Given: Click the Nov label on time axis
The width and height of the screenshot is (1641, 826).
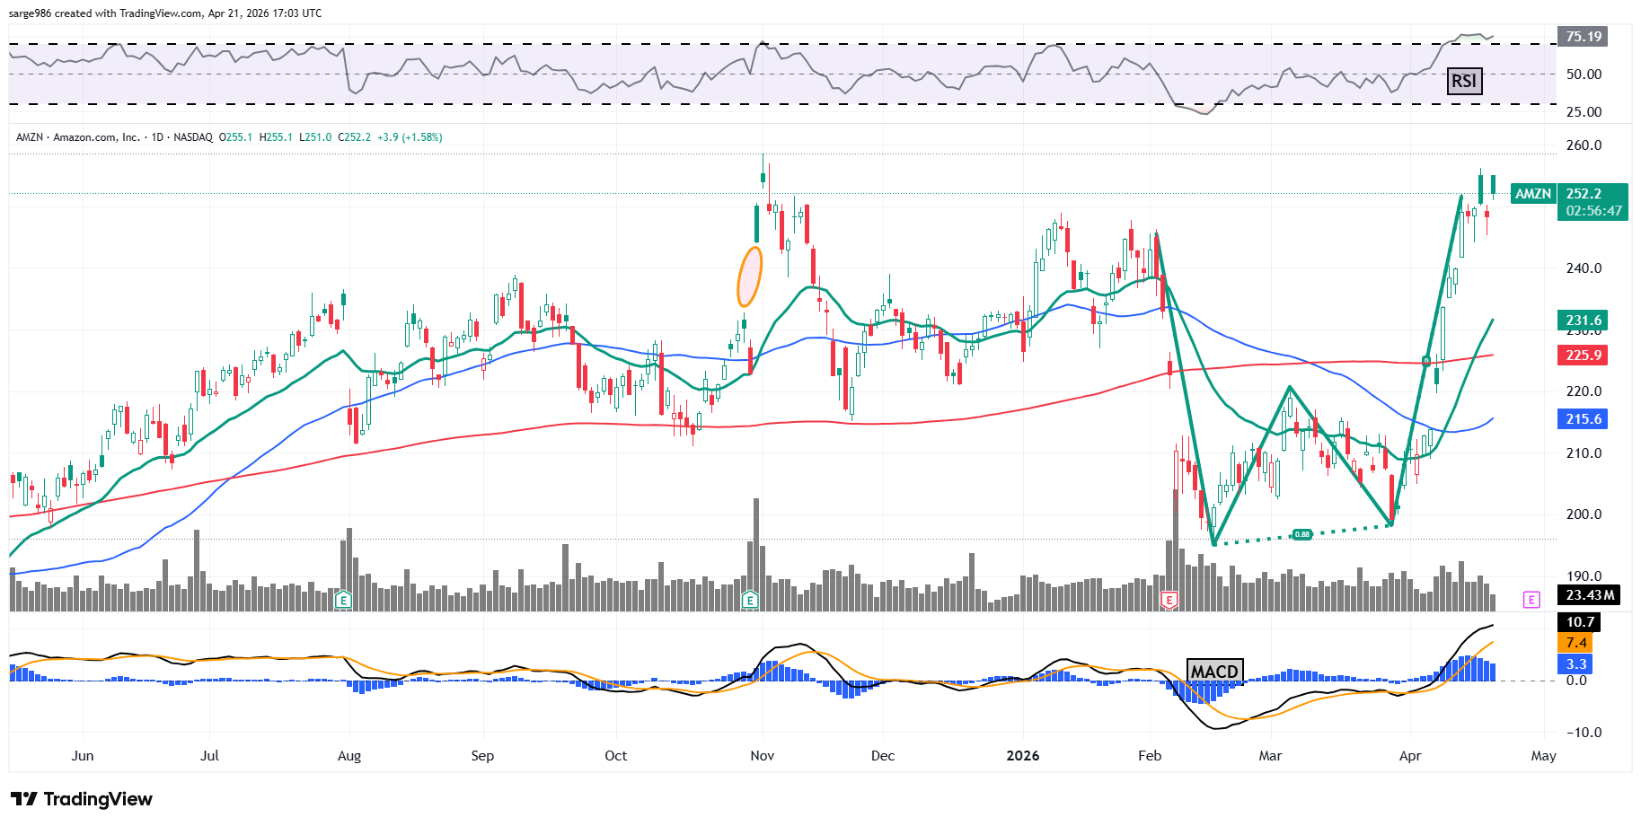Looking at the screenshot, I should coord(763,756).
